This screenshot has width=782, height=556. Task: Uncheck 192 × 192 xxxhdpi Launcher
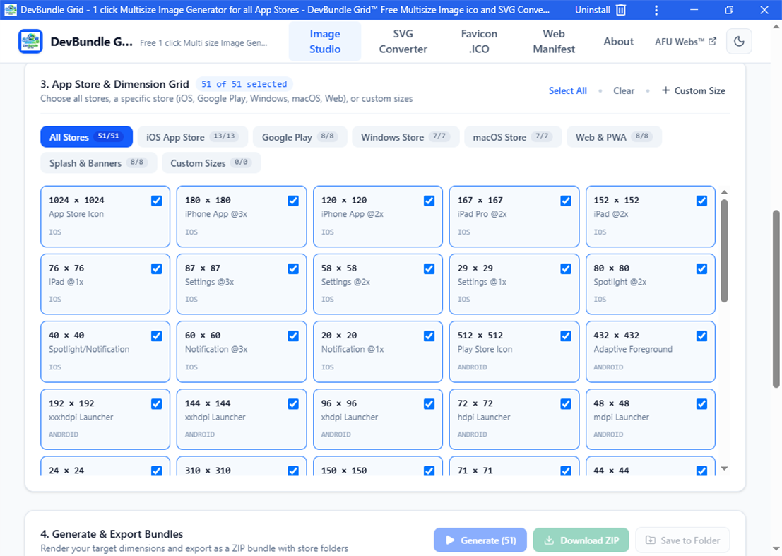157,404
